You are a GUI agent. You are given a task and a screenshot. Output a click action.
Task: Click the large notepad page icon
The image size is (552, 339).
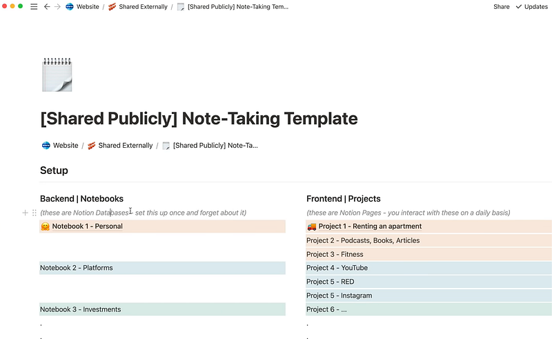coord(57,75)
